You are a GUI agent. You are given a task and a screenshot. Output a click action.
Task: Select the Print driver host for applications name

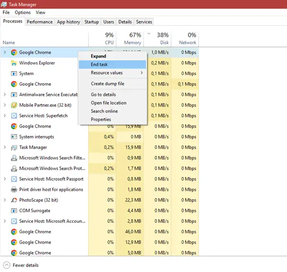point(51,189)
